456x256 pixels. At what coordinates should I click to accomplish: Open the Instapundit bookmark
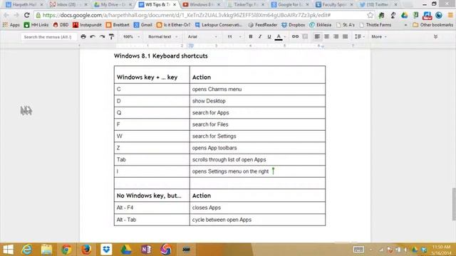click(87, 25)
